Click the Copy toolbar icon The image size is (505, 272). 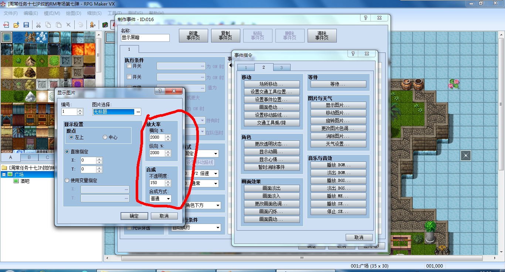pyautogui.click(x=48, y=25)
